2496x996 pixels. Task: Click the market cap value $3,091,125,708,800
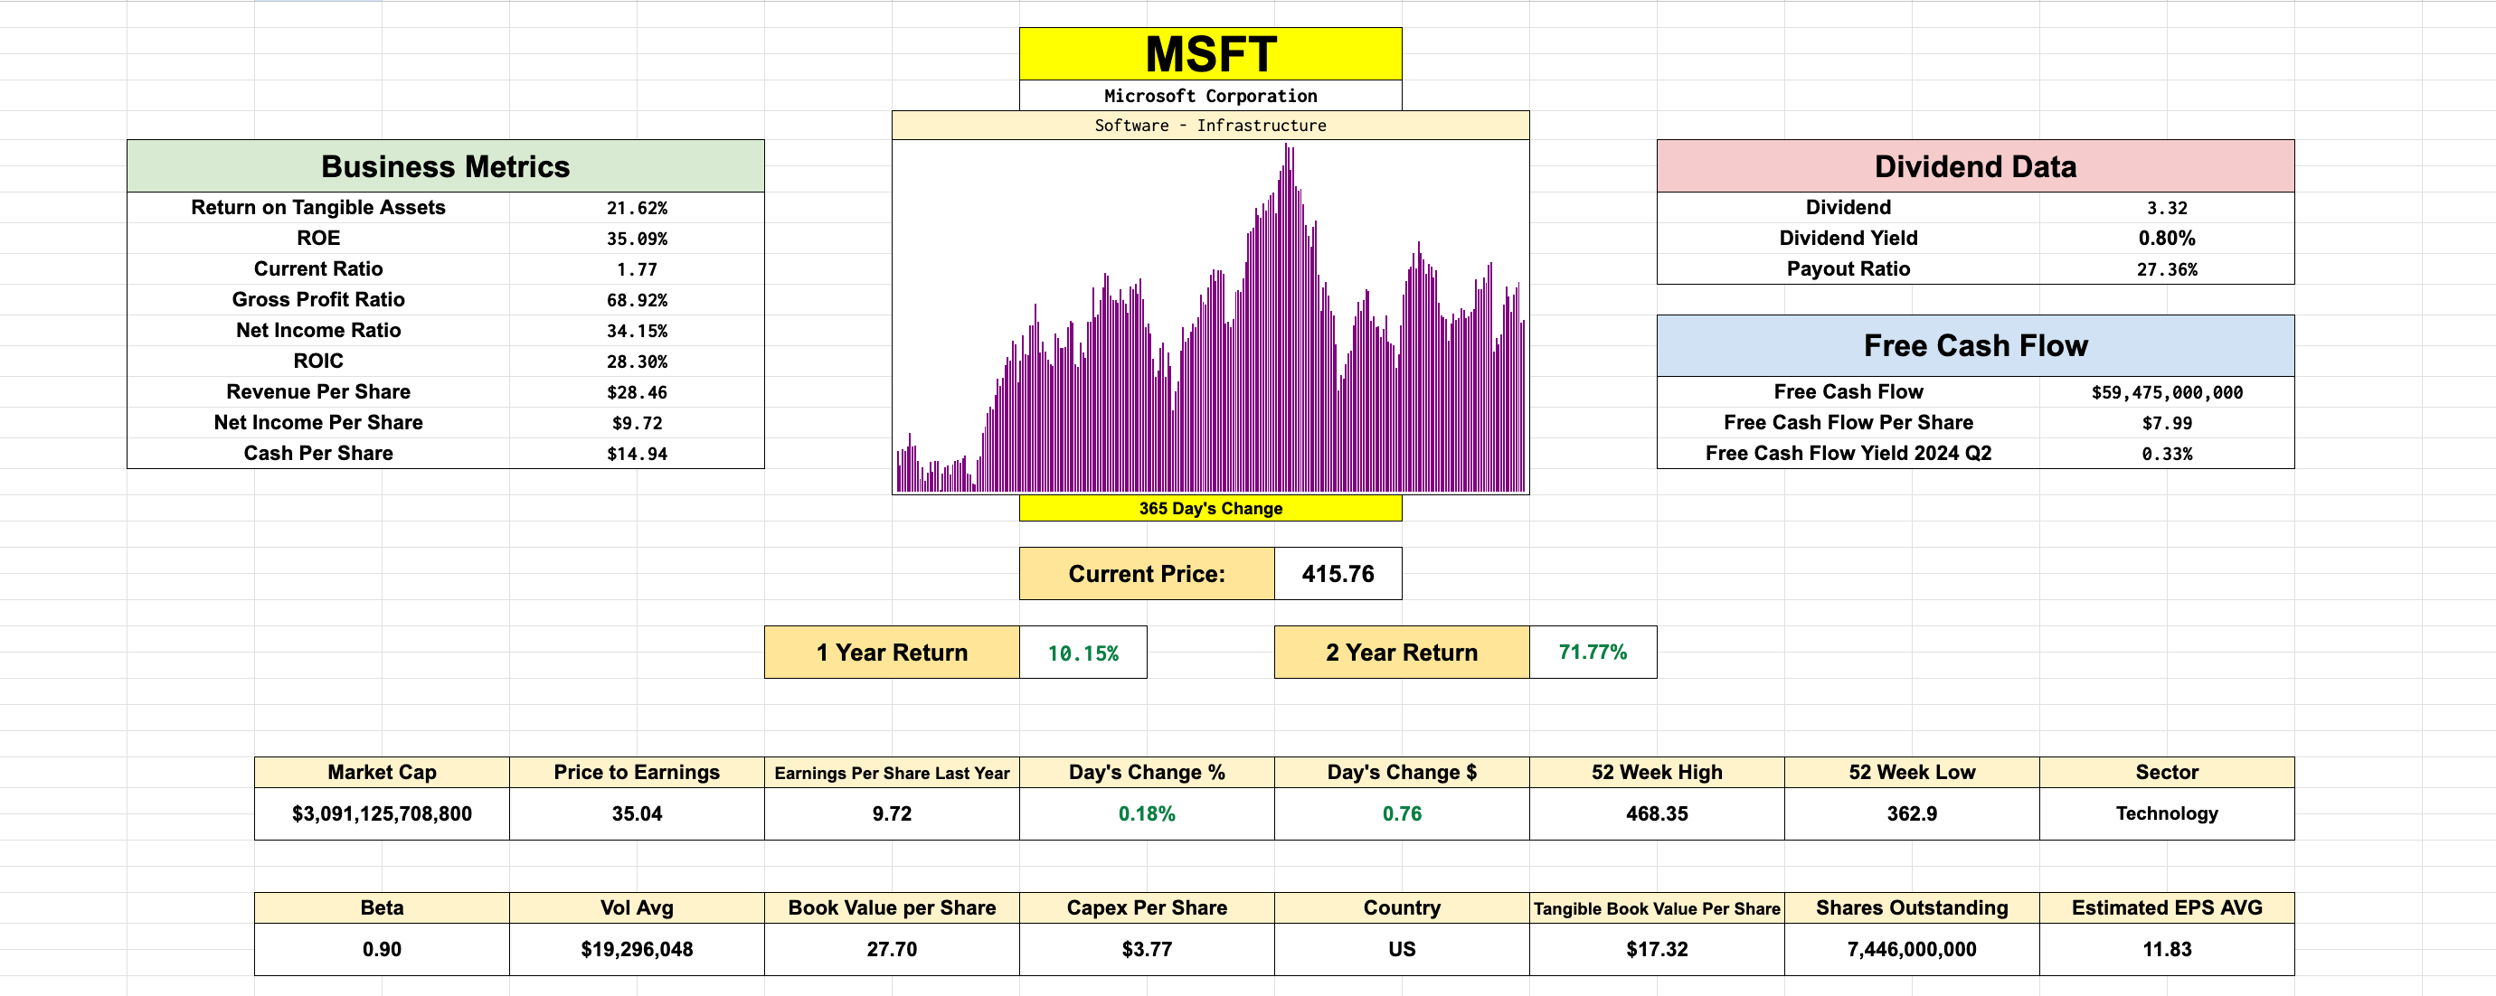(x=382, y=814)
